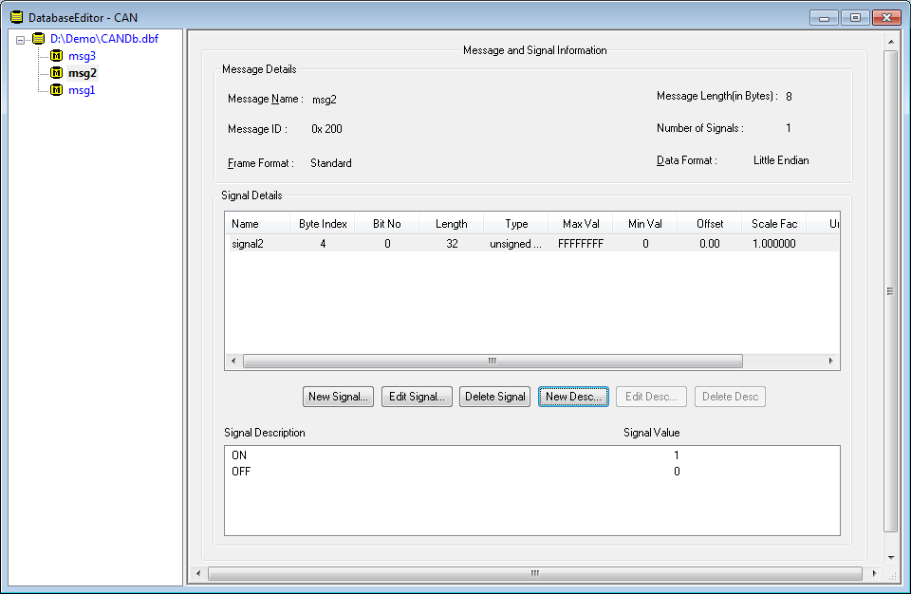Select the D:\Demo\CANDb.dbf root entry

tap(104, 39)
